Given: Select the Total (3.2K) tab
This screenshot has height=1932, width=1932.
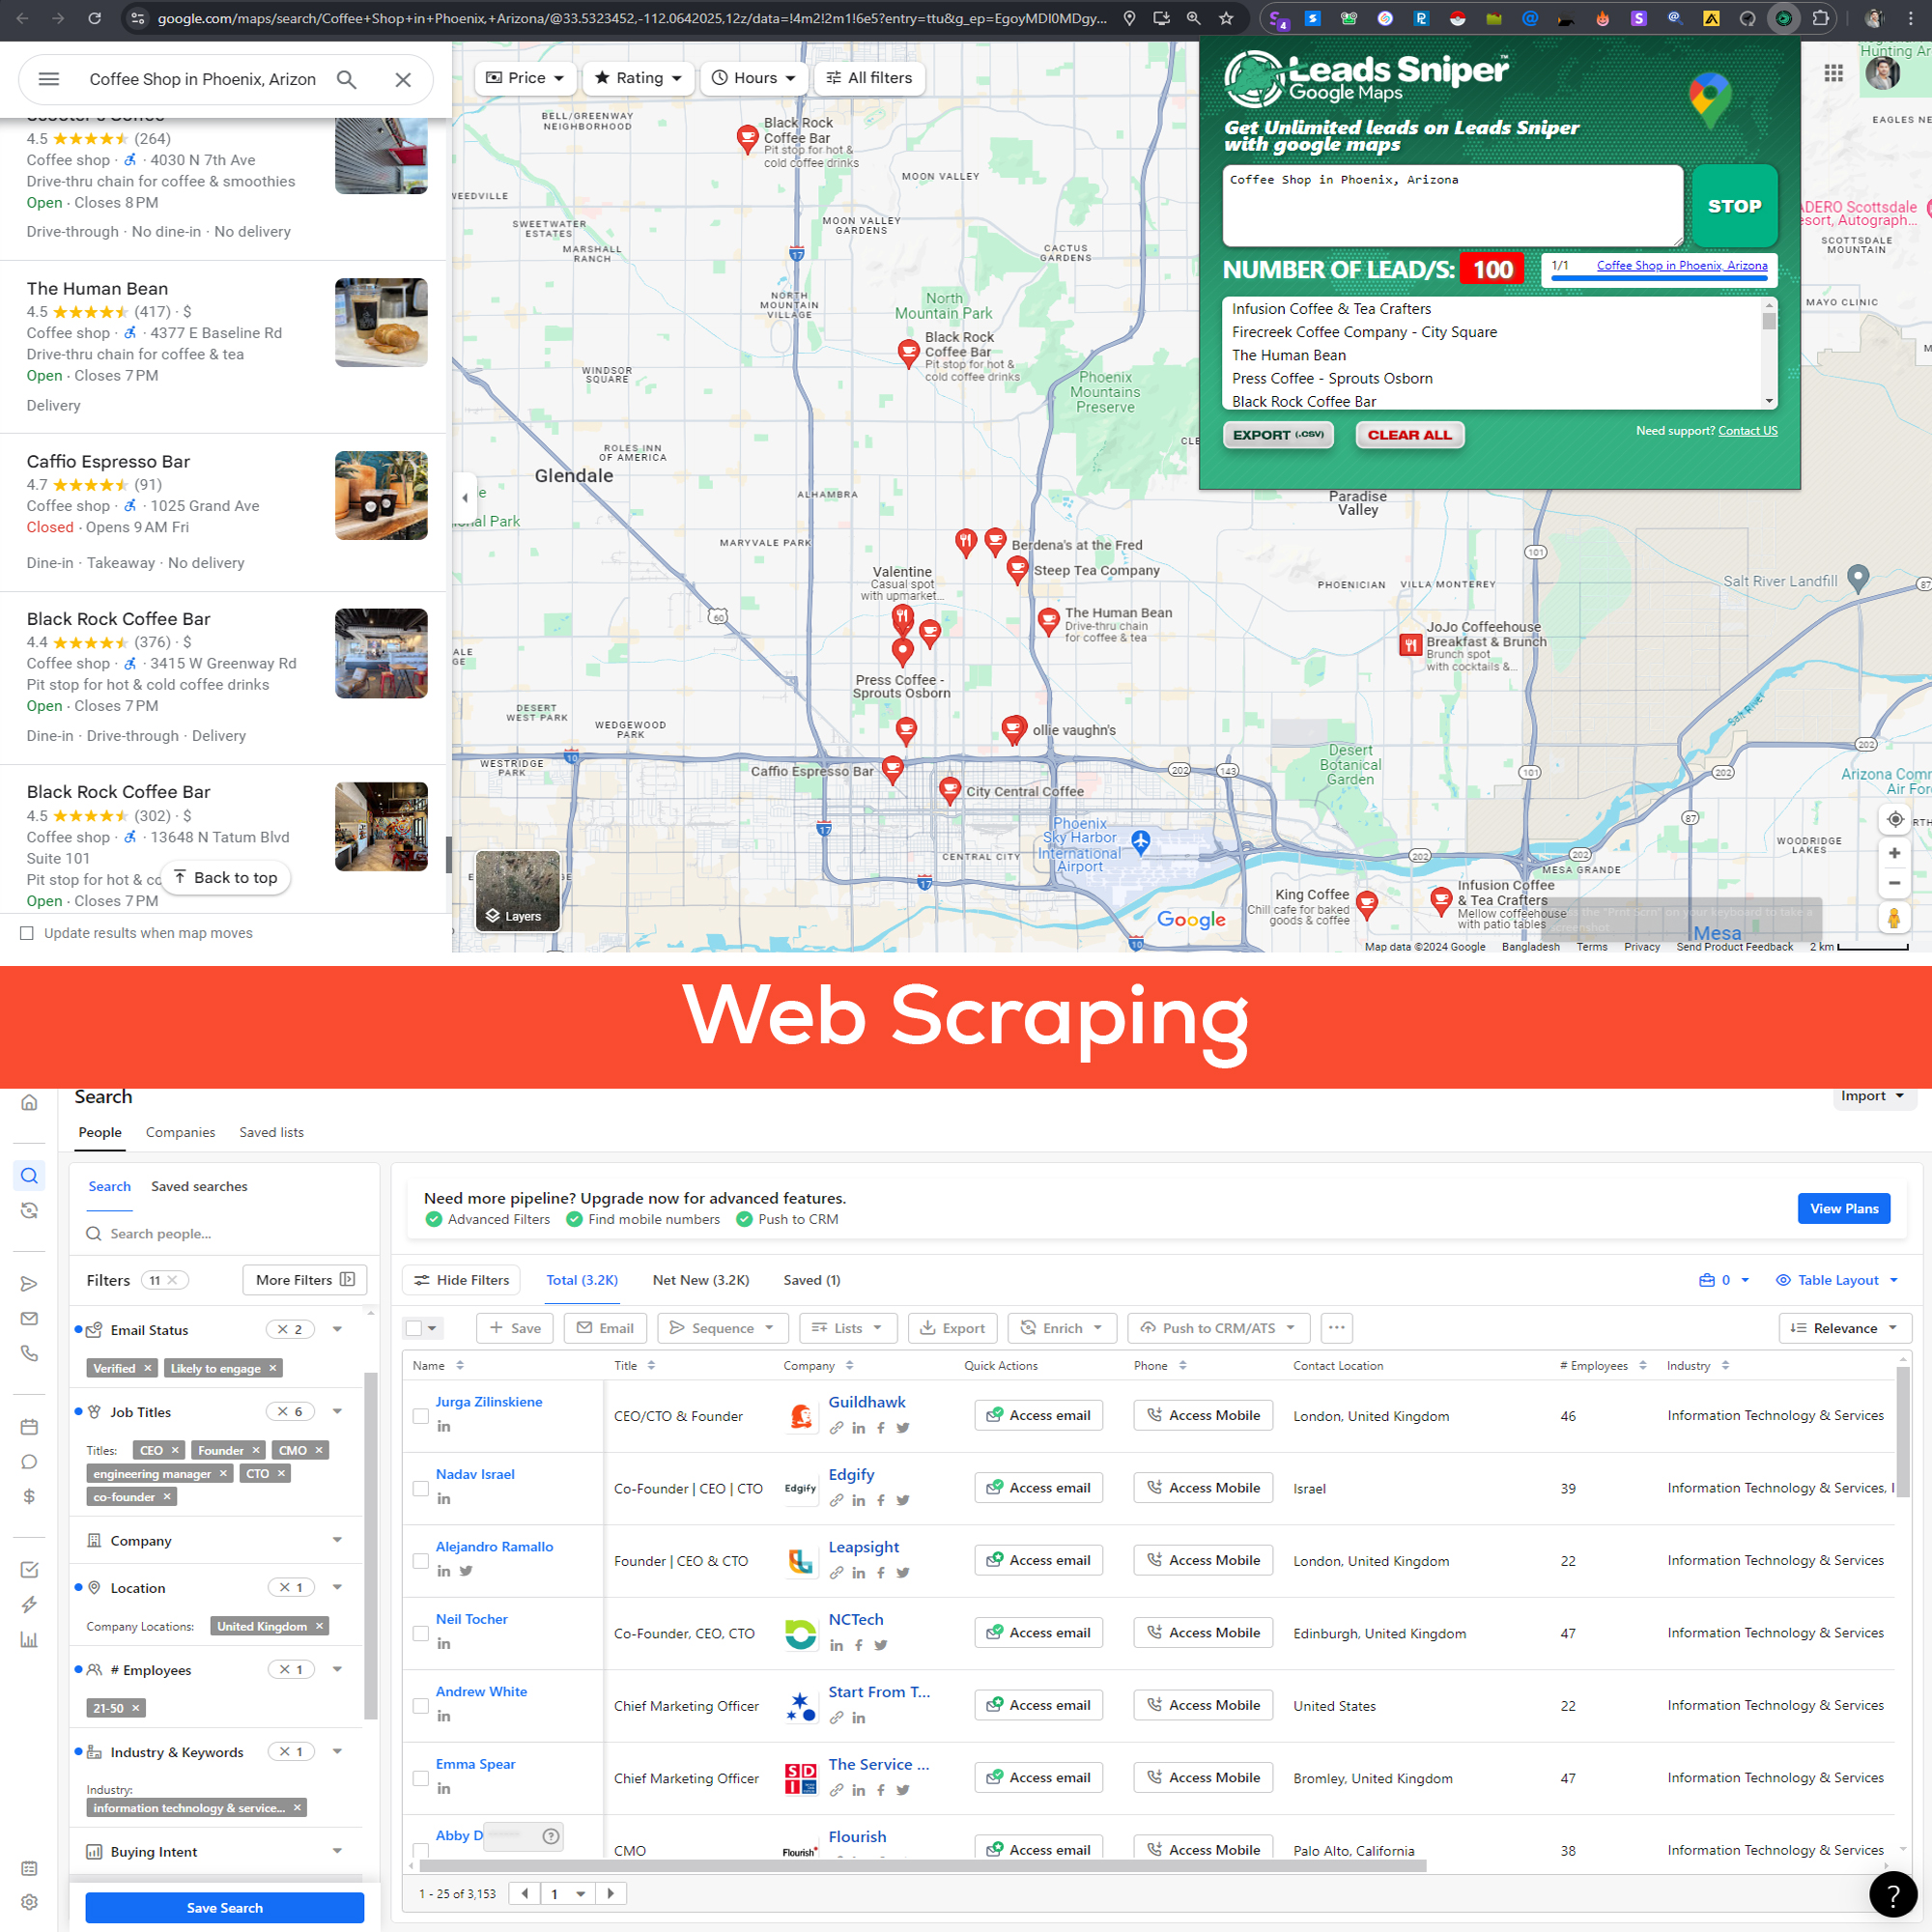Looking at the screenshot, I should 582,1280.
